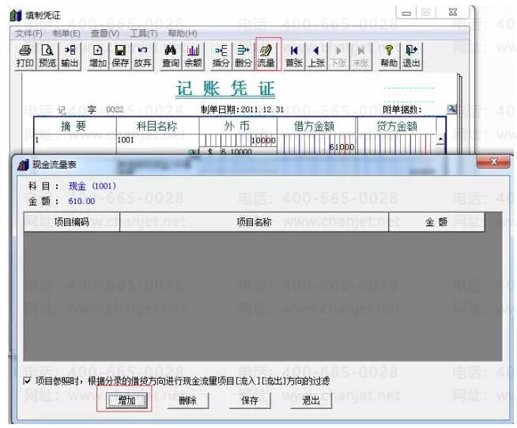Click the 输出 (Export) toolbar icon

coord(70,56)
